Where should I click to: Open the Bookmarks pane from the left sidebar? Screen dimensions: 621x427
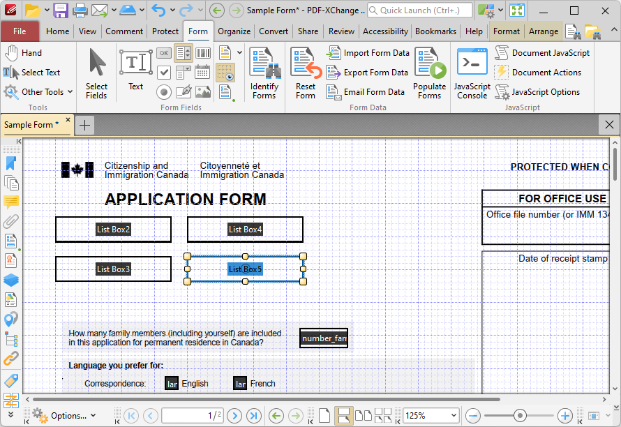click(x=11, y=163)
